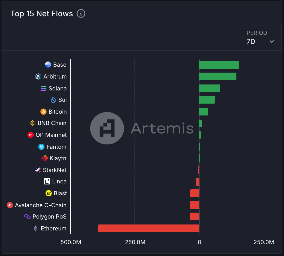Click the Bitcoin label text

58,112
